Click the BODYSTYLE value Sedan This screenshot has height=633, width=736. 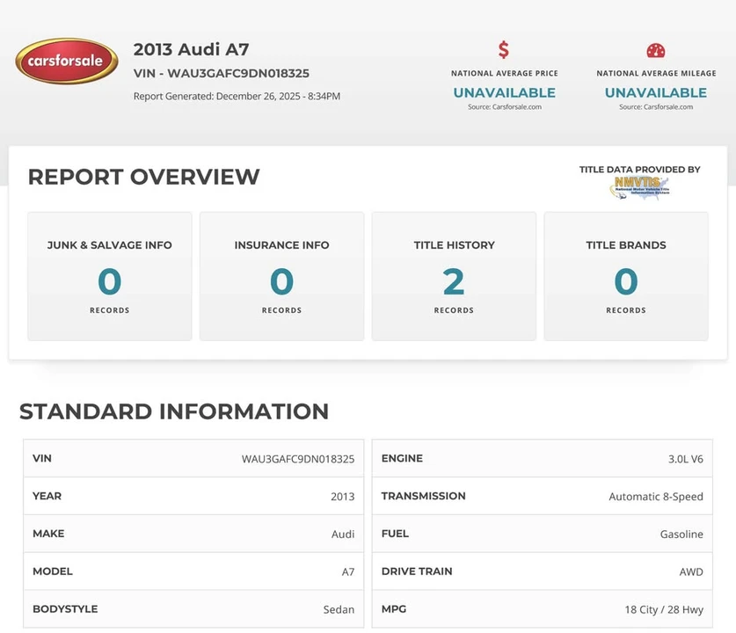(339, 609)
